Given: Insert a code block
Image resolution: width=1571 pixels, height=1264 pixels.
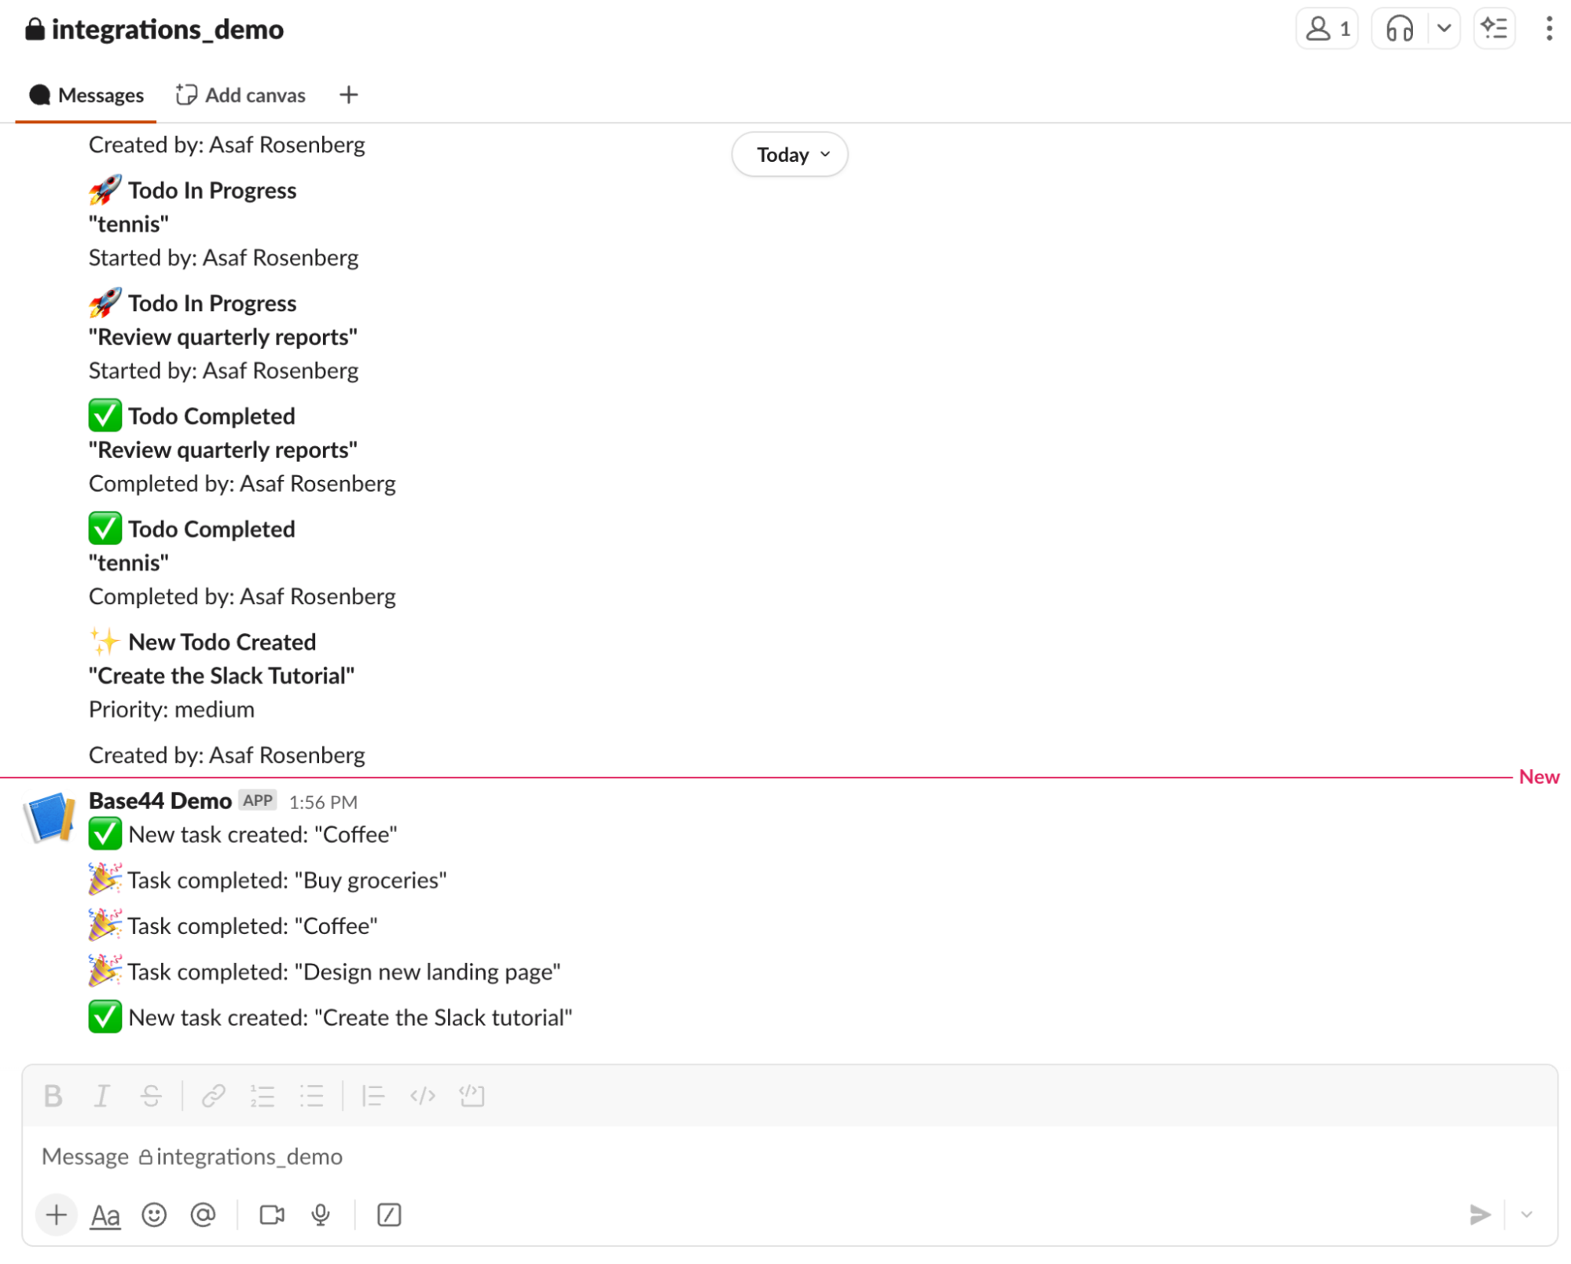Looking at the screenshot, I should pyautogui.click(x=472, y=1095).
